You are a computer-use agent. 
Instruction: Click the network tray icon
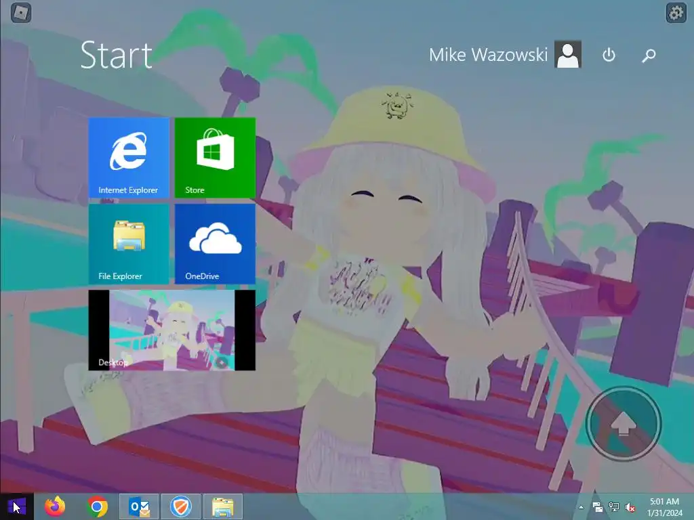point(614,507)
